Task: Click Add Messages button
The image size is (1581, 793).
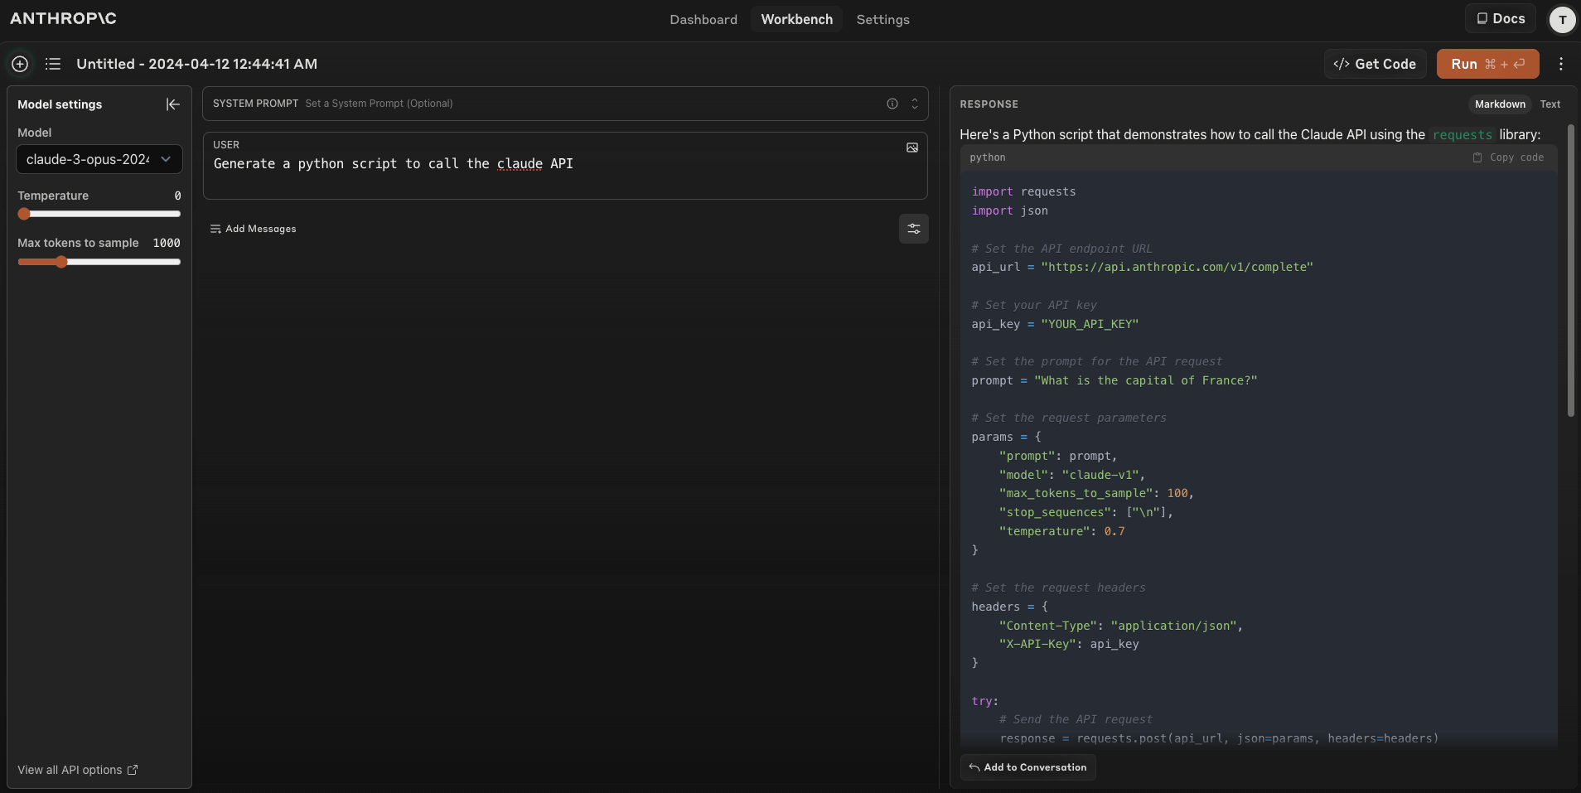Action: [x=253, y=229]
